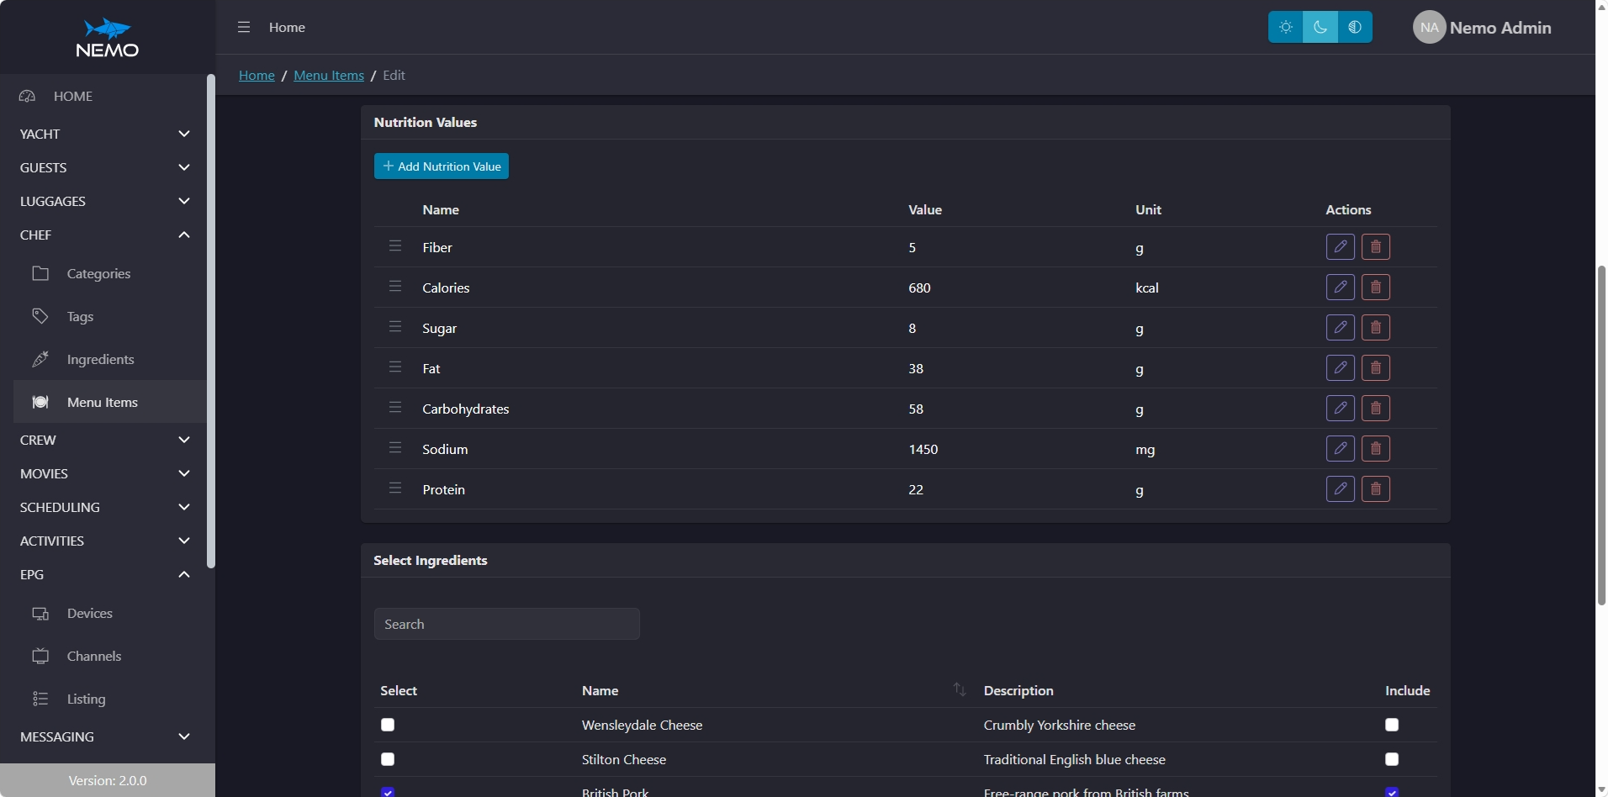Screen dimensions: 1608x797
Task: Delete the Sugar nutrition value
Action: point(1376,328)
